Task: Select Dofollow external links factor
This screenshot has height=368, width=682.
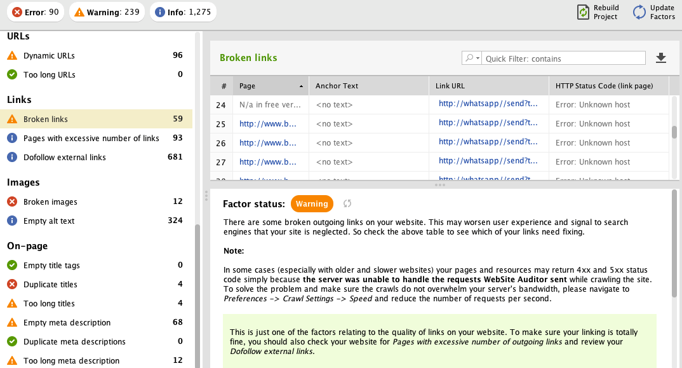Action: click(x=65, y=158)
